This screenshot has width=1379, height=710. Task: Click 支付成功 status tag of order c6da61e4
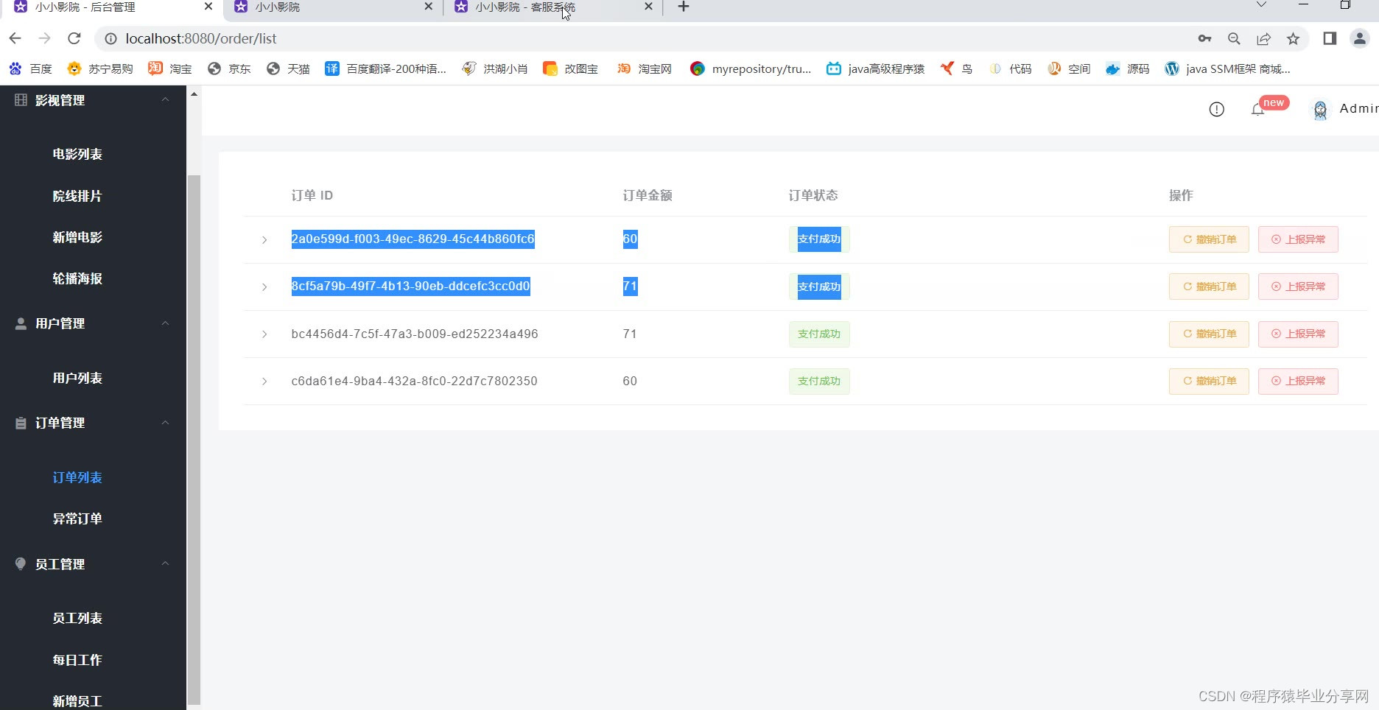point(819,381)
